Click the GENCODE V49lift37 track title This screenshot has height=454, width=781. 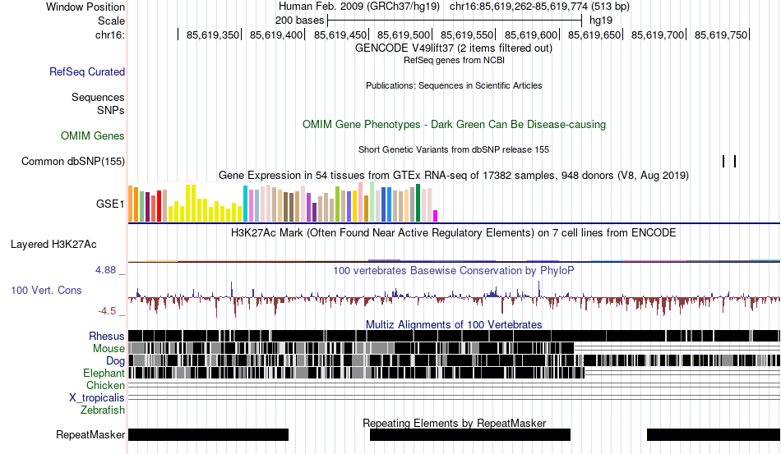tap(454, 48)
